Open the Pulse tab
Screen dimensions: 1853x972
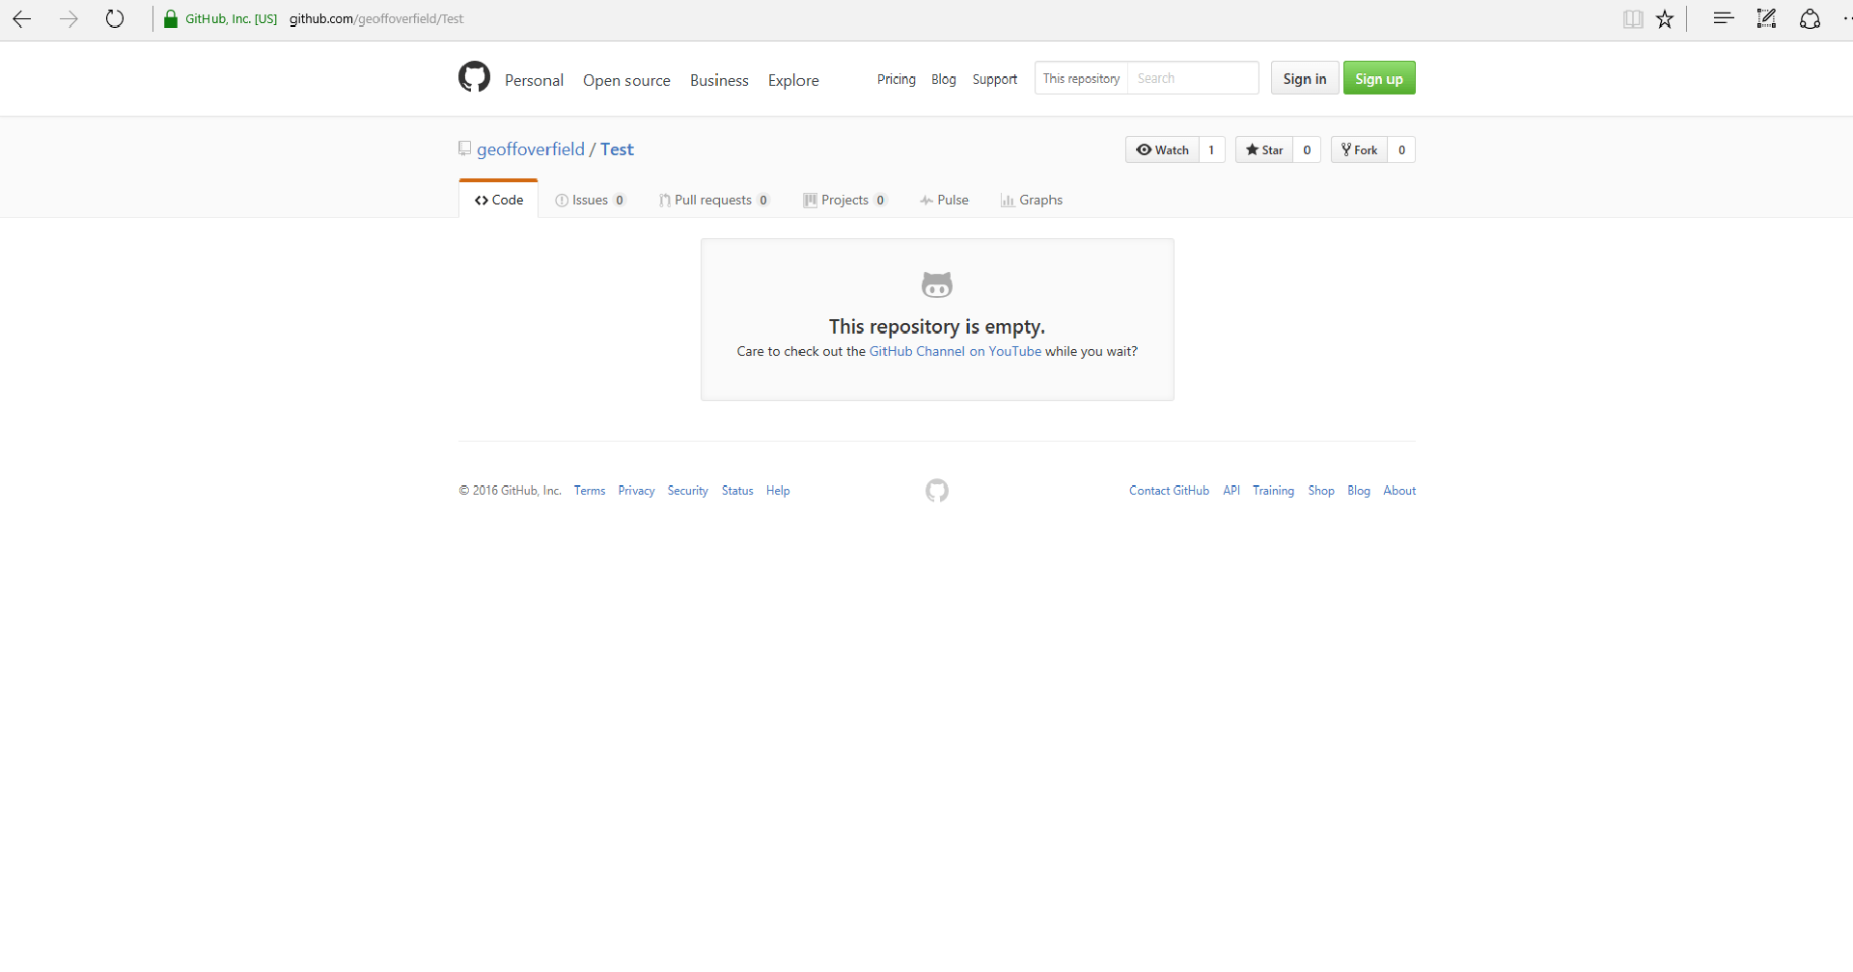coord(944,200)
